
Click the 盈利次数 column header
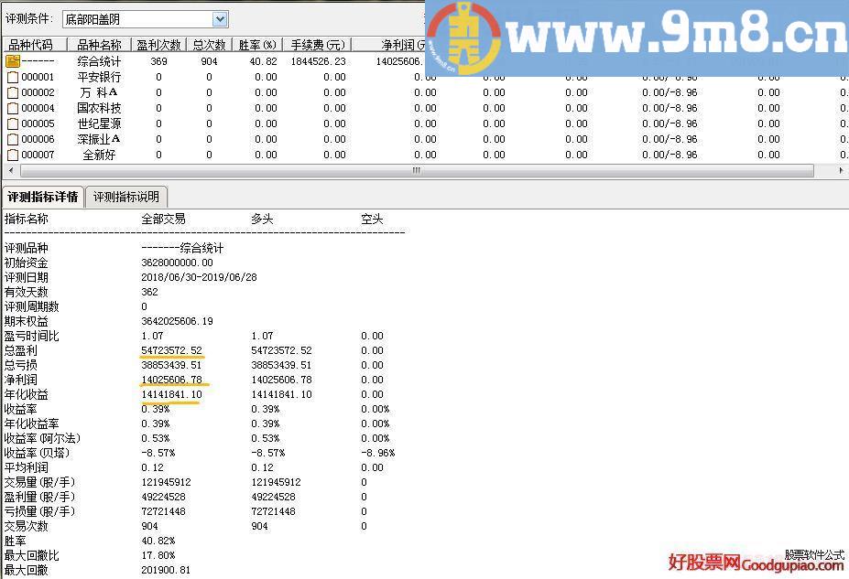158,45
